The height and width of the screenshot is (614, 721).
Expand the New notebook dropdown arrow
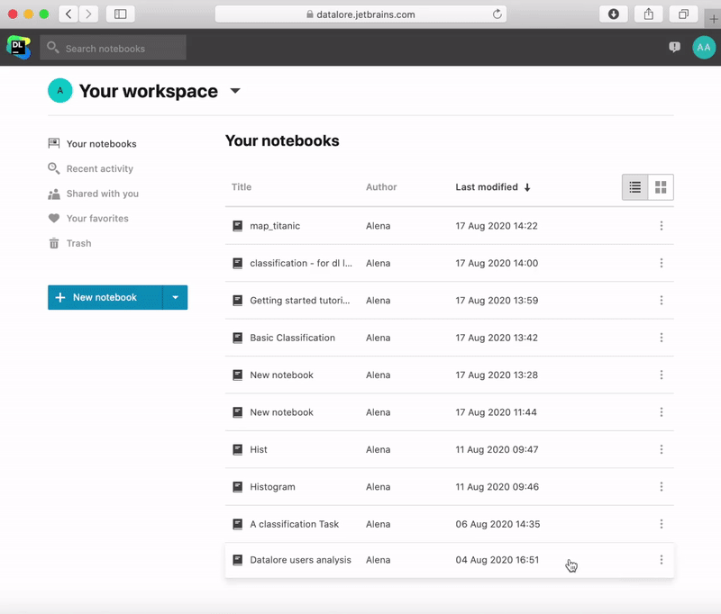click(x=175, y=297)
